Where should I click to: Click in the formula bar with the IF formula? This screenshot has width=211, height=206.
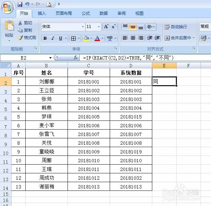coord(145,58)
